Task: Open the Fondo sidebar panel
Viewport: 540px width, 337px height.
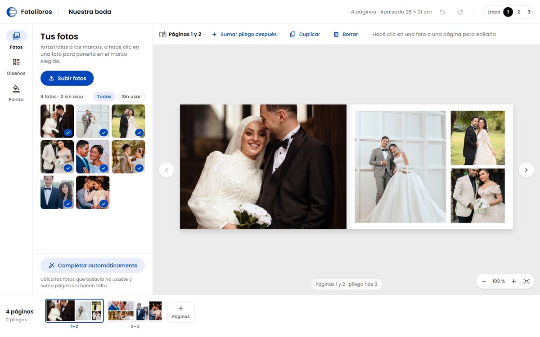Action: (16, 93)
